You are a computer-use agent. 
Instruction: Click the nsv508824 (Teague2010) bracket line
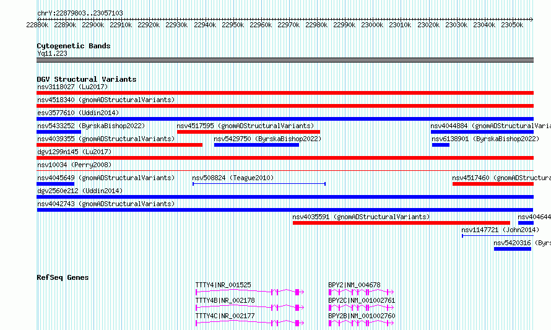(259, 184)
